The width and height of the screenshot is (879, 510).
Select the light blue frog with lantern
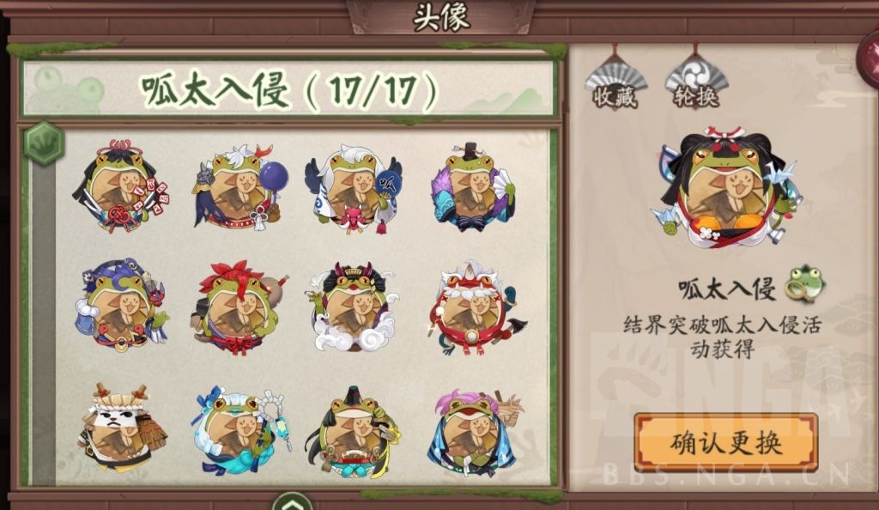click(242, 429)
